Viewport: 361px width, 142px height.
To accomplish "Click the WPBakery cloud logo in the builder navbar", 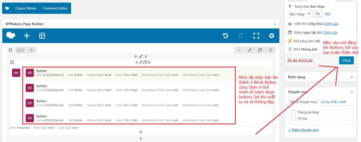I will point(11,35).
